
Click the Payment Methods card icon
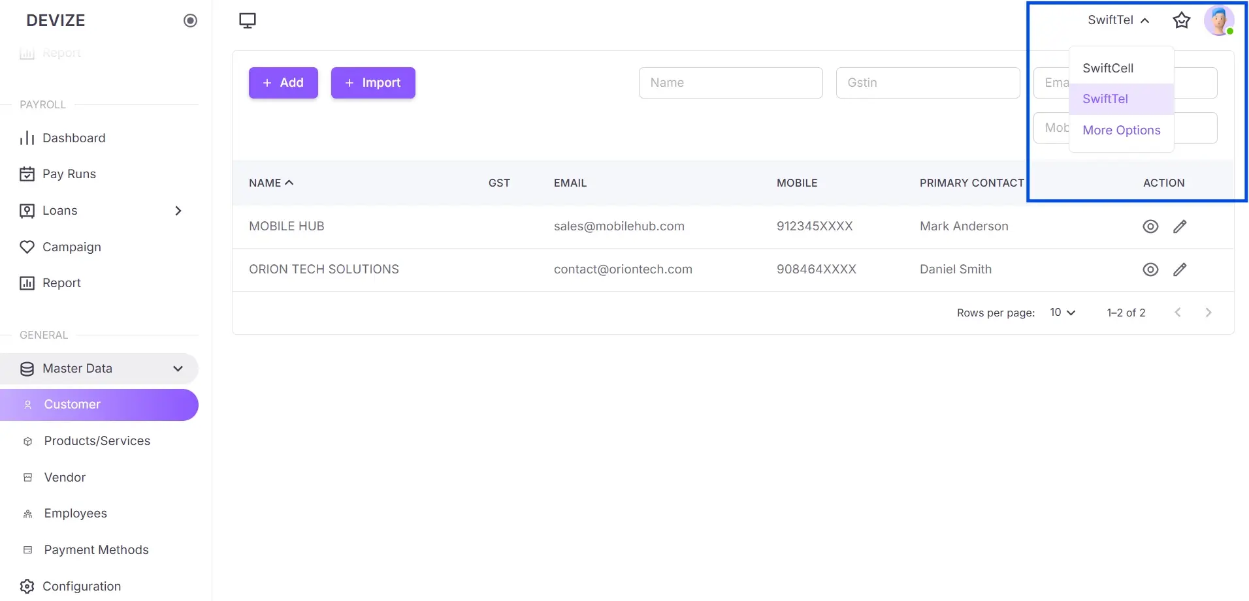tap(27, 550)
